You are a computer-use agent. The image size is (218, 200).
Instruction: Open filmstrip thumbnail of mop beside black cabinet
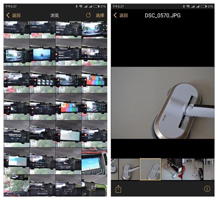coord(171,169)
